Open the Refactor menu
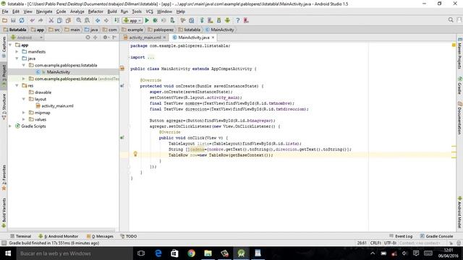This screenshot has height=260, width=463. click(x=95, y=12)
